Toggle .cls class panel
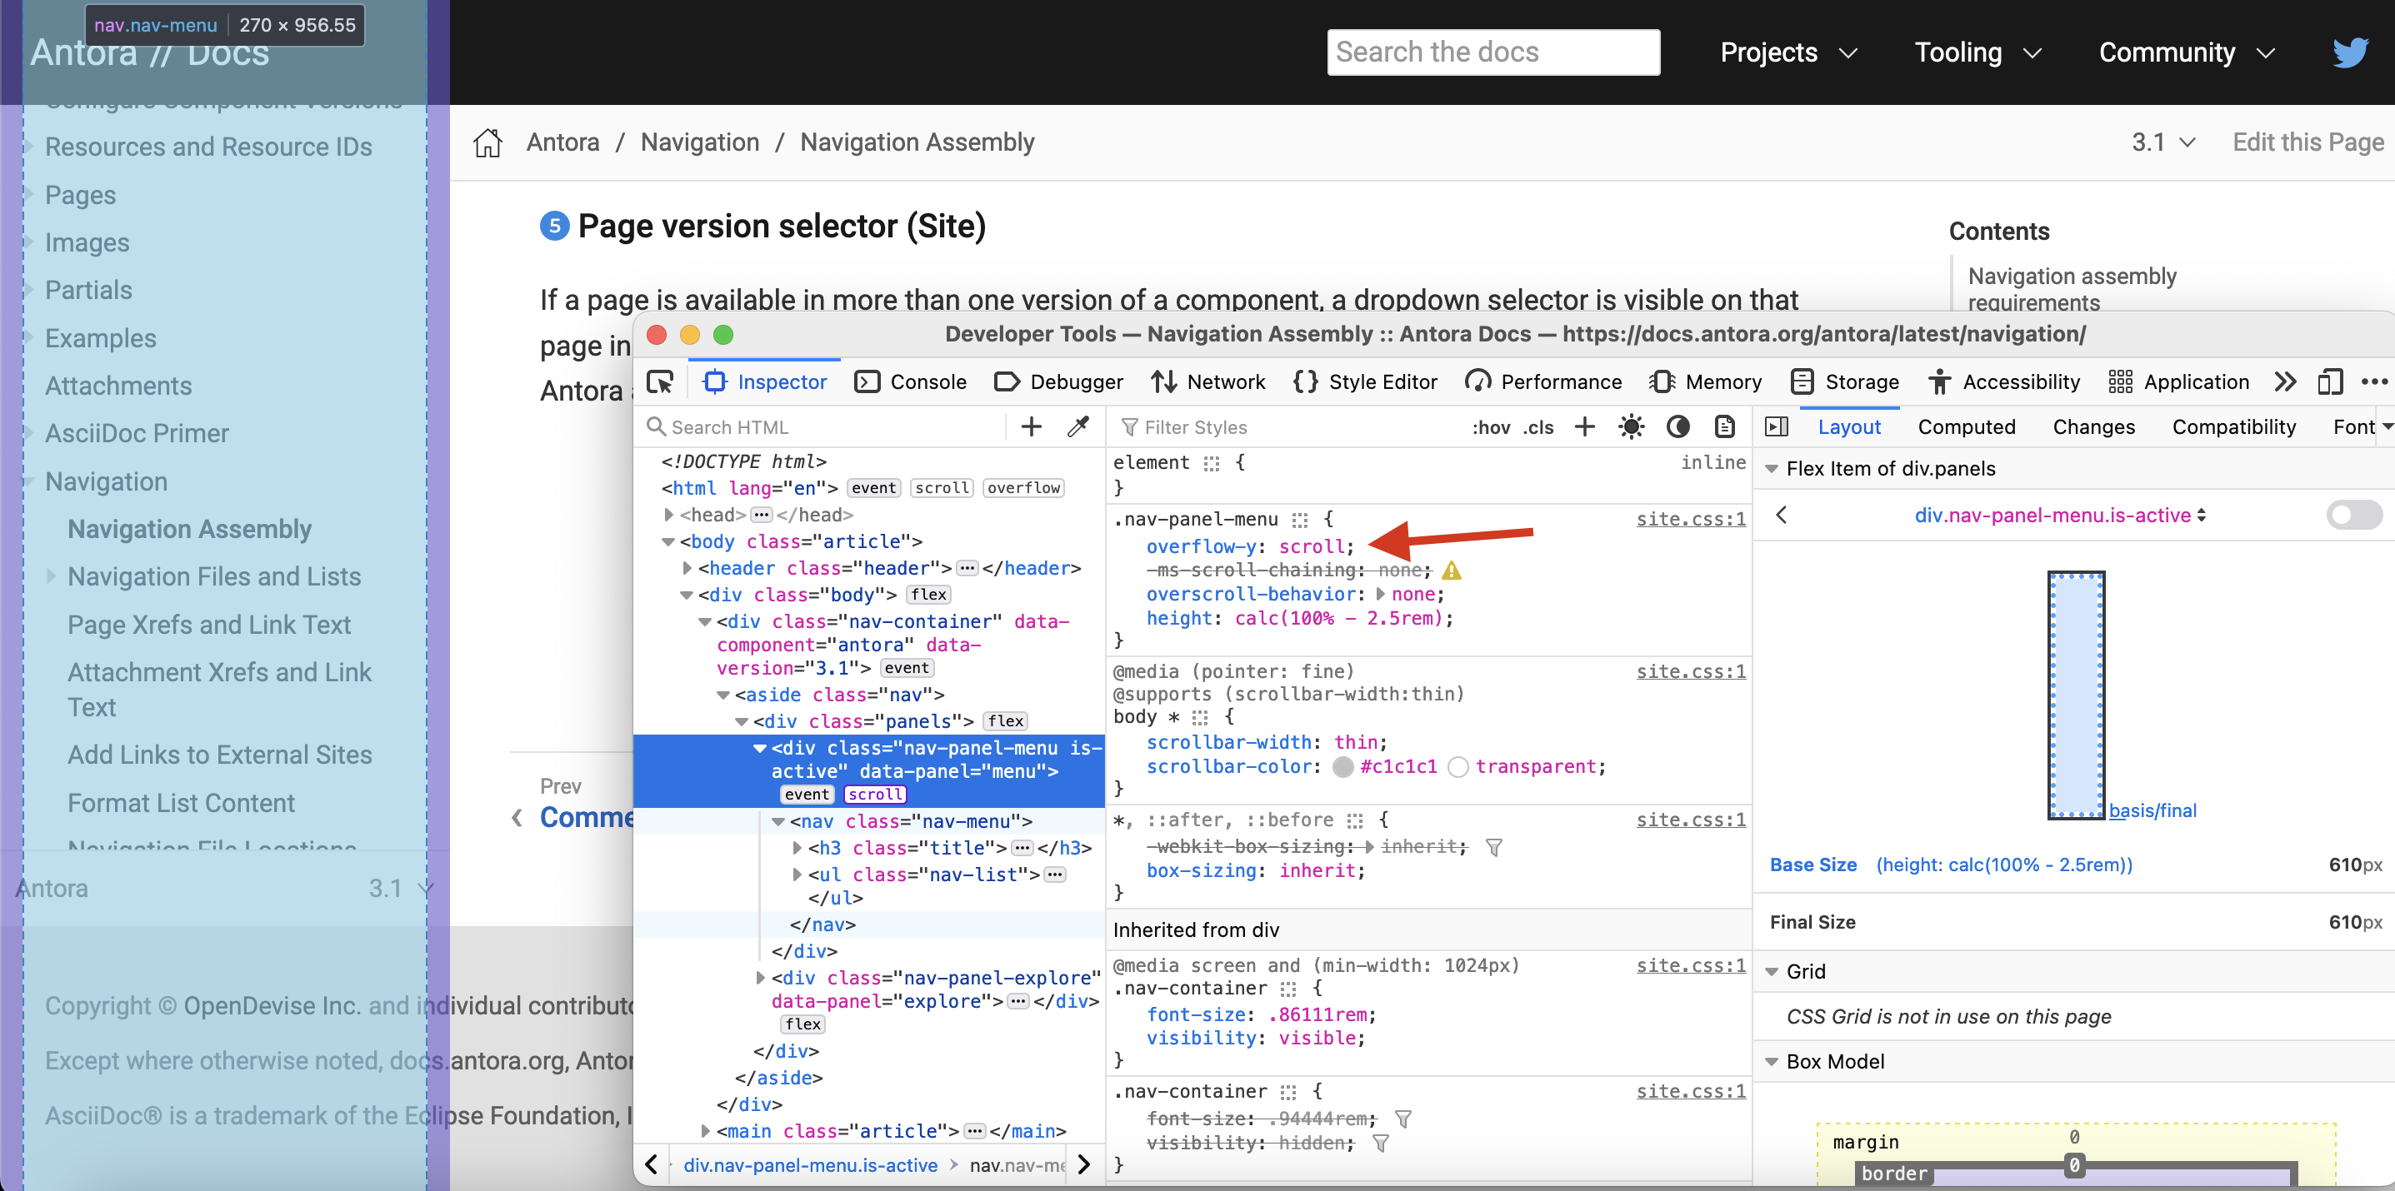 1538,427
